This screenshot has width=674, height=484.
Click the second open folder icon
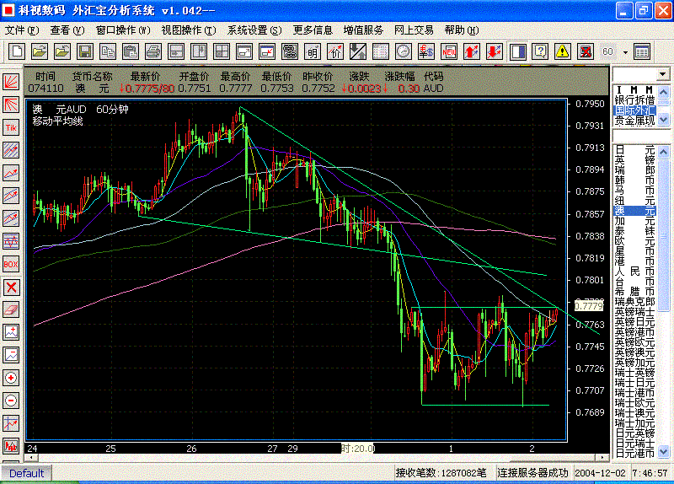click(62, 51)
